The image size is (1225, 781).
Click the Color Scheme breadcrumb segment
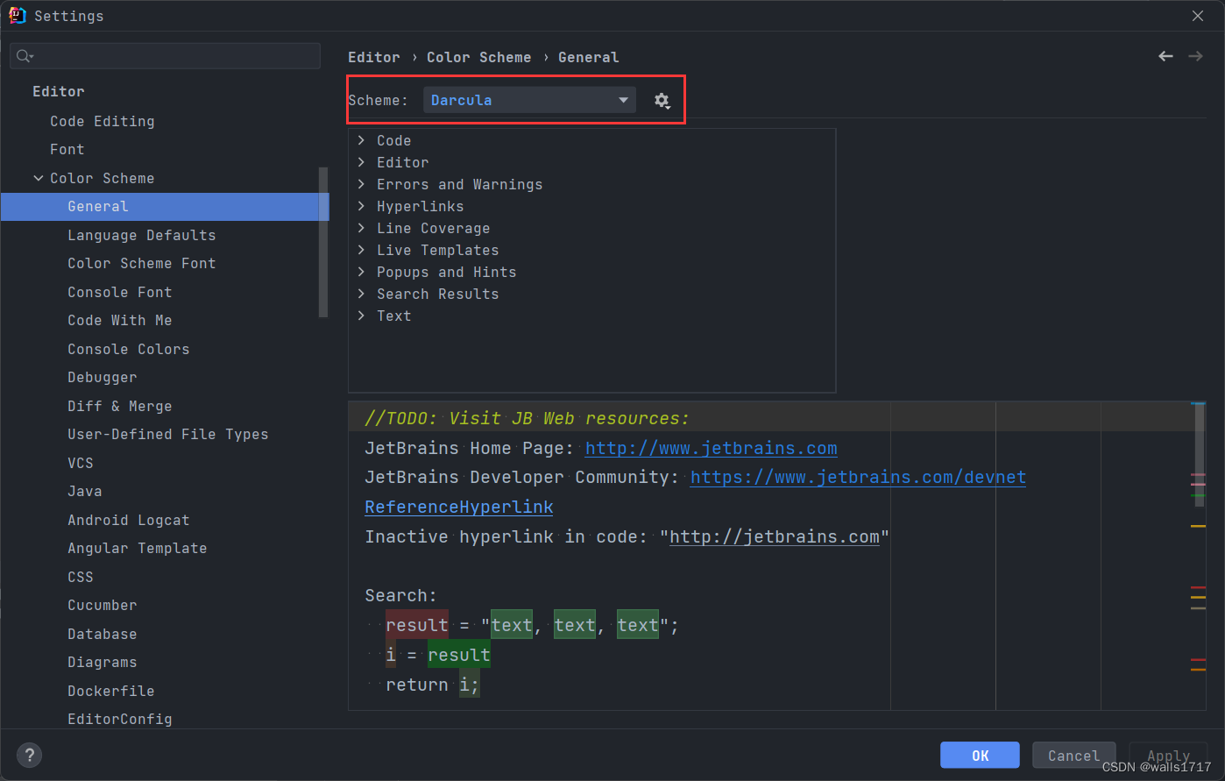point(479,57)
